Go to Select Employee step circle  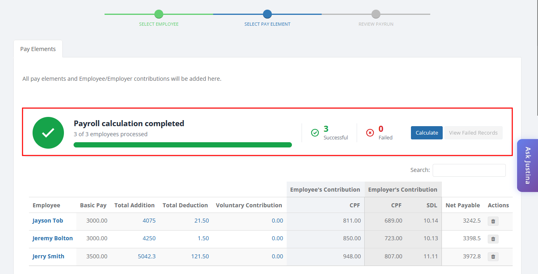coord(159,14)
